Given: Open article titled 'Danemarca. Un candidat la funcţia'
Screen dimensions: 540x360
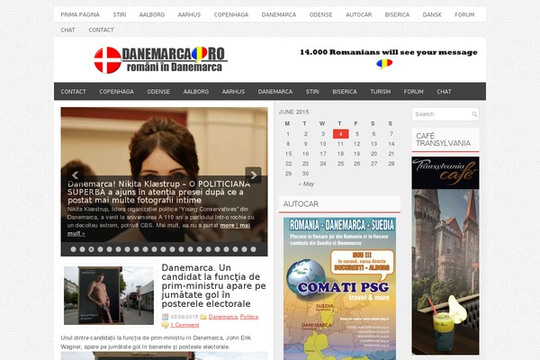Looking at the screenshot, I should click(213, 285).
